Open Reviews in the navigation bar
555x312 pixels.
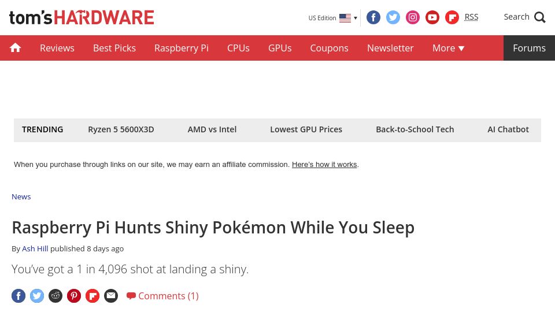tap(57, 48)
